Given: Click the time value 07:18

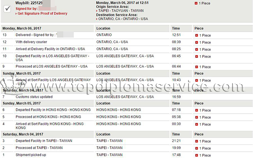Looking at the screenshot, I should tap(176, 110).
